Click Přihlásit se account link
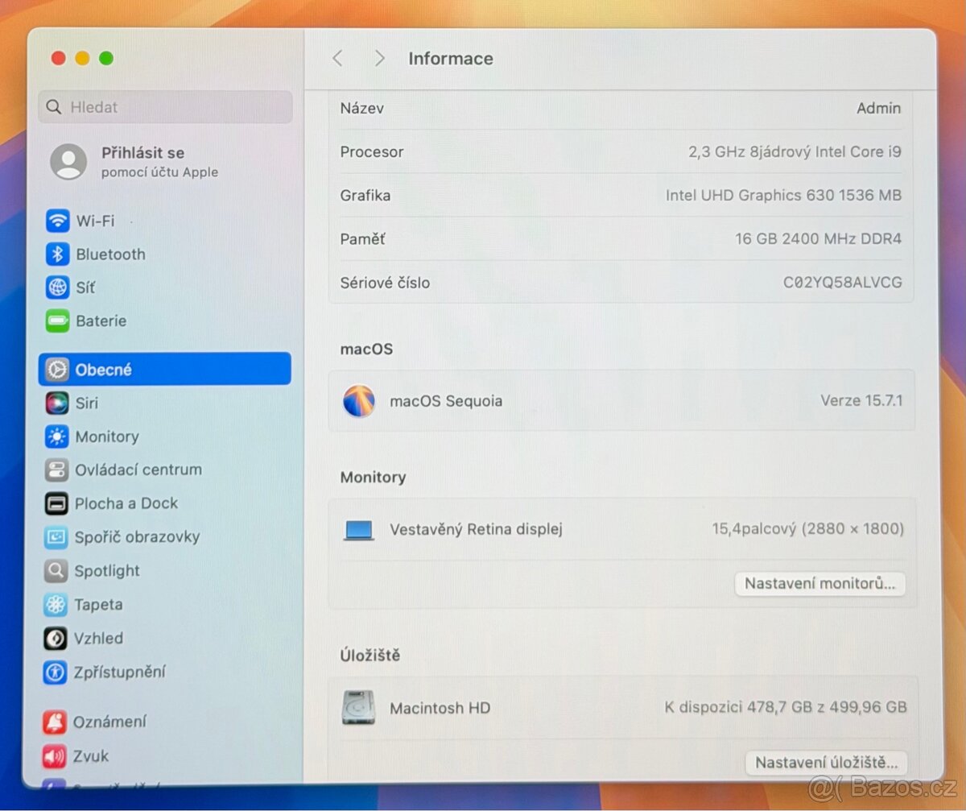The image size is (966, 811). click(x=142, y=152)
